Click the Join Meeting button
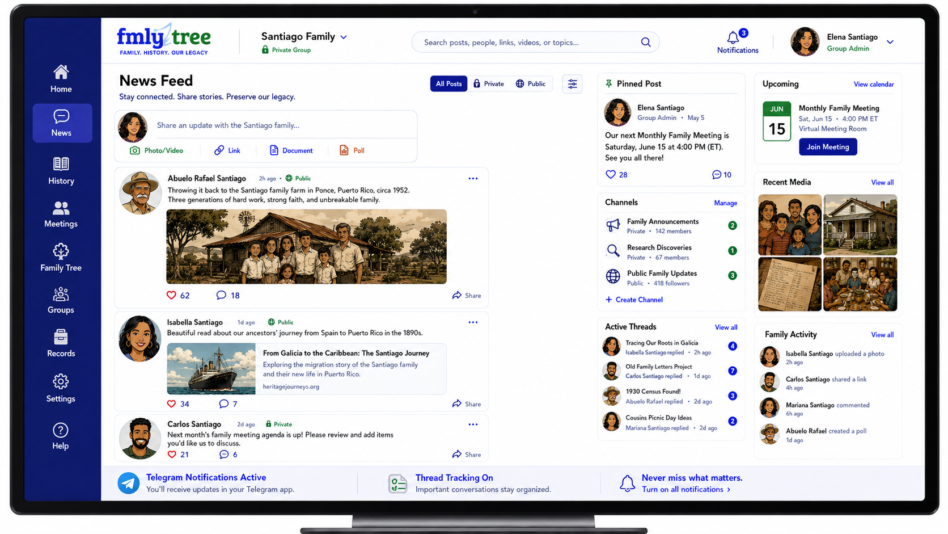This screenshot has height=534, width=948. (828, 147)
